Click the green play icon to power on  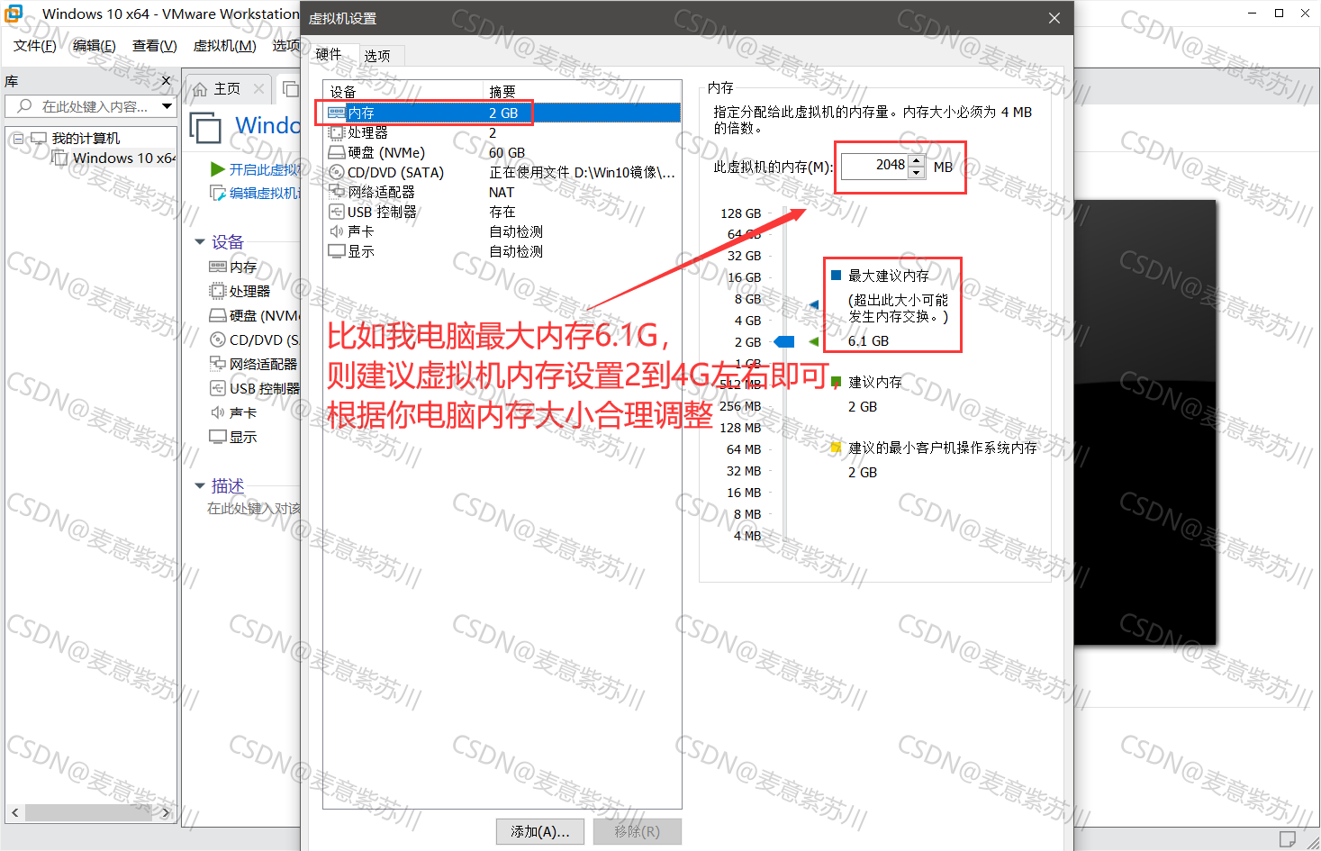point(217,169)
